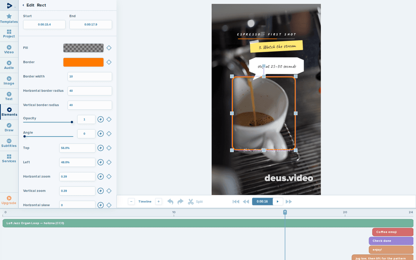Open the Services sidebar tab
416x260 pixels.
pyautogui.click(x=9, y=158)
